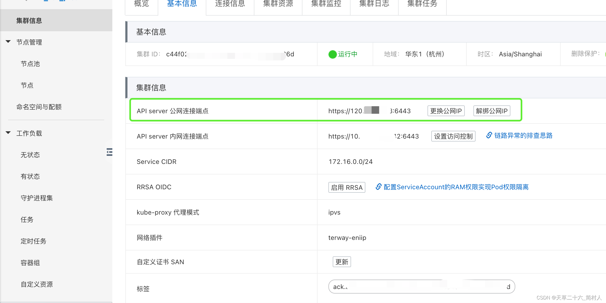The height and width of the screenshot is (303, 606).
Task: Click the 网络插件 row label
Action: coord(150,238)
